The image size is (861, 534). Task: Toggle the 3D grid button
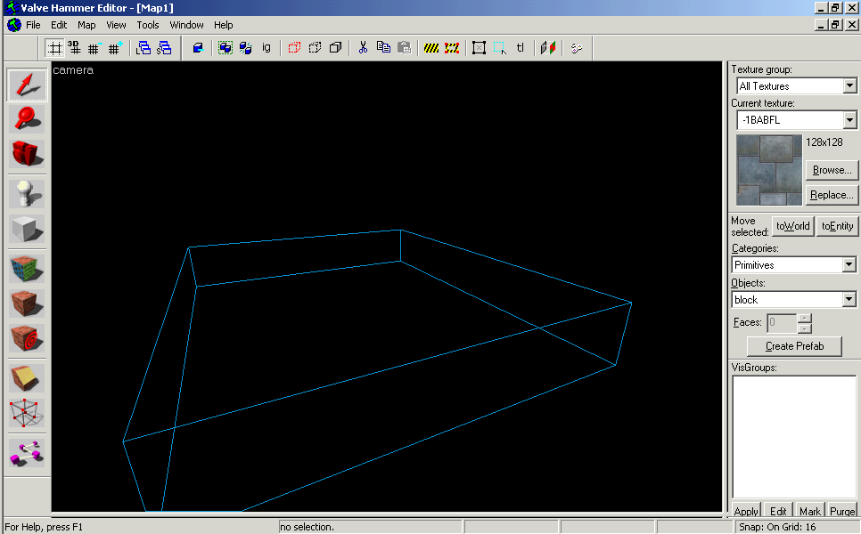pos(74,48)
